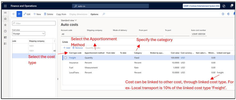
Task: Click the To port field
Action: [x=177, y=34]
